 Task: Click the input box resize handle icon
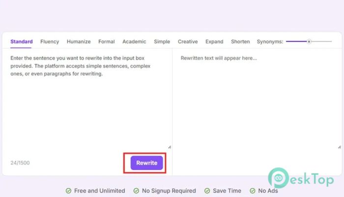170,147
